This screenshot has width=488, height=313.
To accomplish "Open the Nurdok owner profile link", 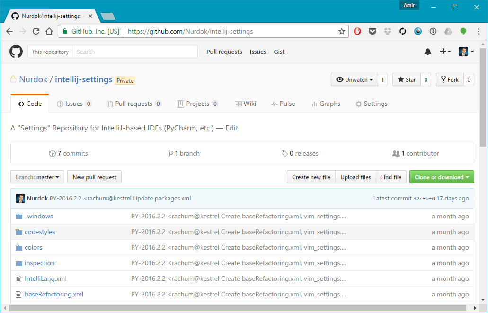I will tap(33, 79).
